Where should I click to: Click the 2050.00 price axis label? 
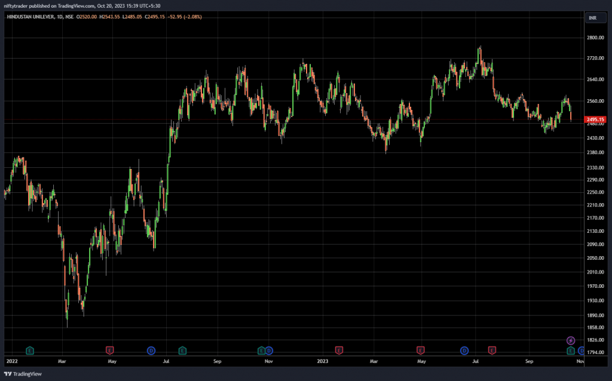pyautogui.click(x=595, y=258)
